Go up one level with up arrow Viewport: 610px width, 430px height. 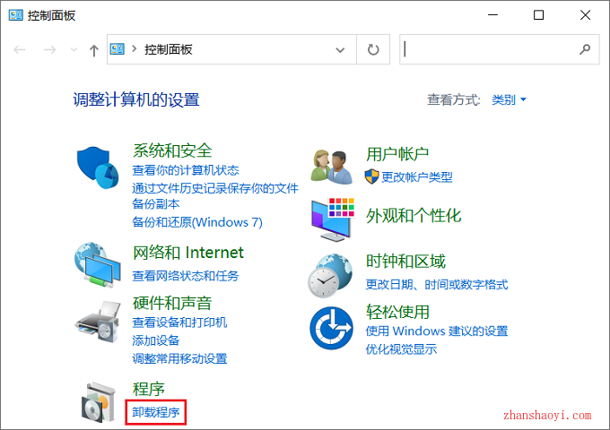click(94, 50)
